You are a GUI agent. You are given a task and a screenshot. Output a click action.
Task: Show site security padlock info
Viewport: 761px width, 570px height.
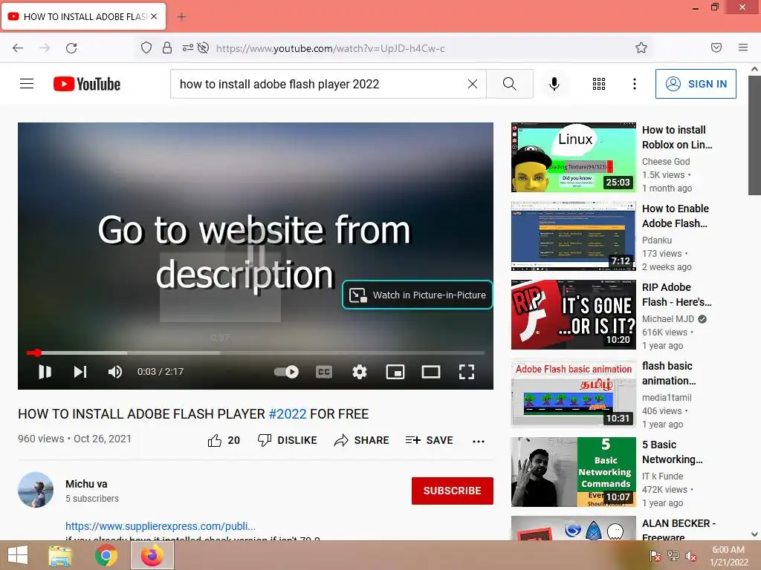pos(167,47)
